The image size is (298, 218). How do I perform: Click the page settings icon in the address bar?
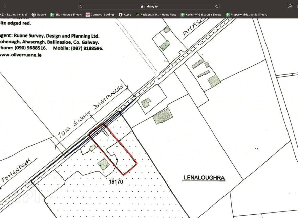(82, 6)
